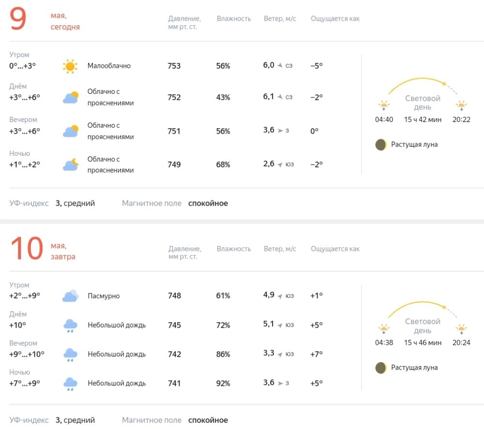Screen dimensions: 484x429
Task: Click the large date number 10
Action: [27, 248]
